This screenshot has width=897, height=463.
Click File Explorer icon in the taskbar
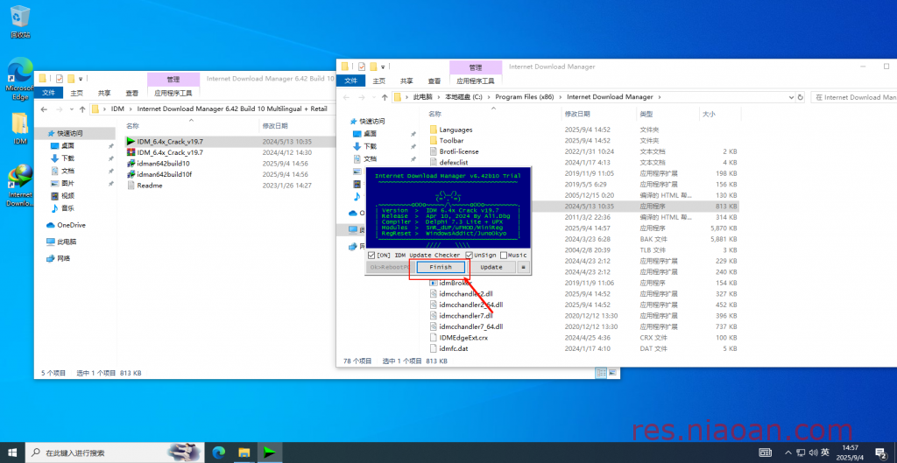(244, 452)
